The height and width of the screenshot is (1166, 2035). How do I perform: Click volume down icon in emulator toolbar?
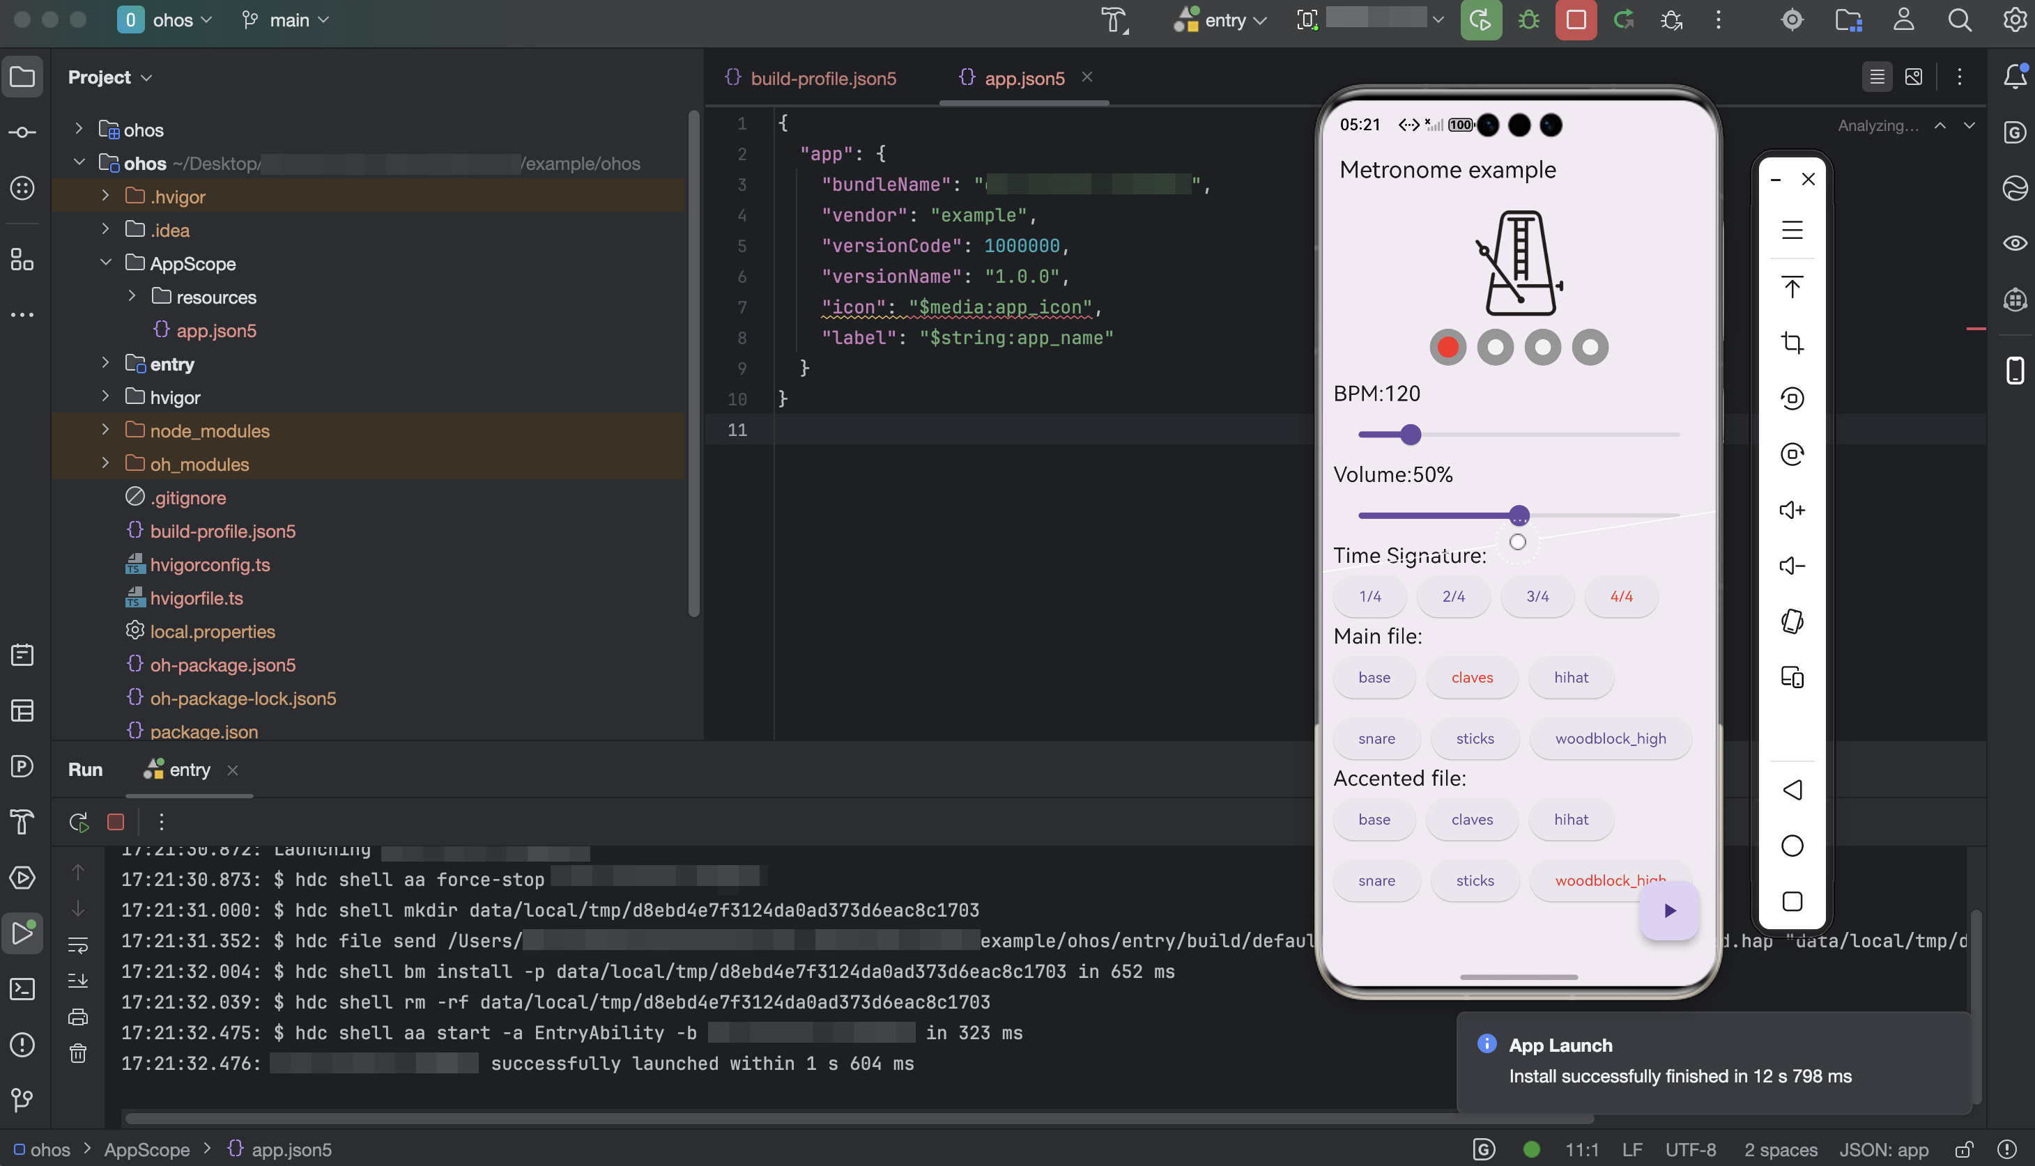(1792, 566)
